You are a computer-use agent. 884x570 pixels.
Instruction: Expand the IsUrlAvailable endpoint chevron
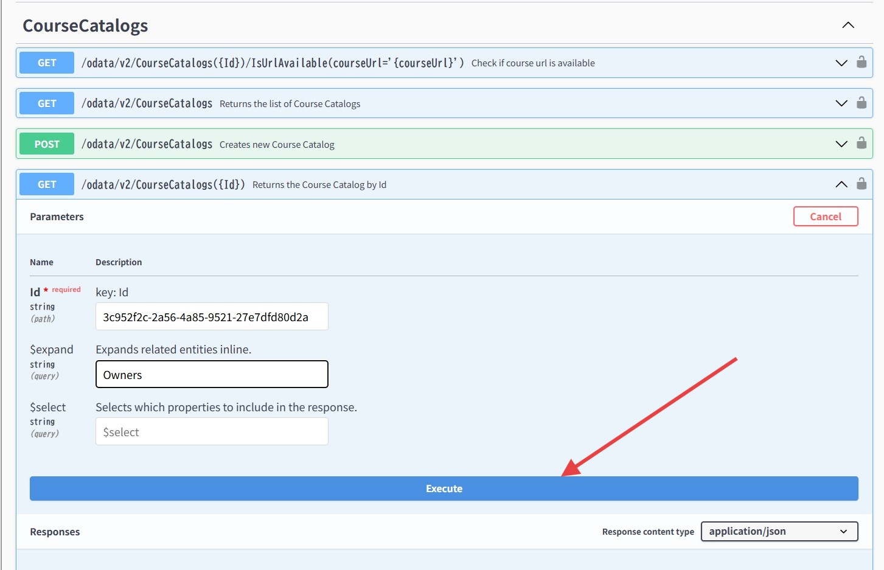tap(841, 63)
